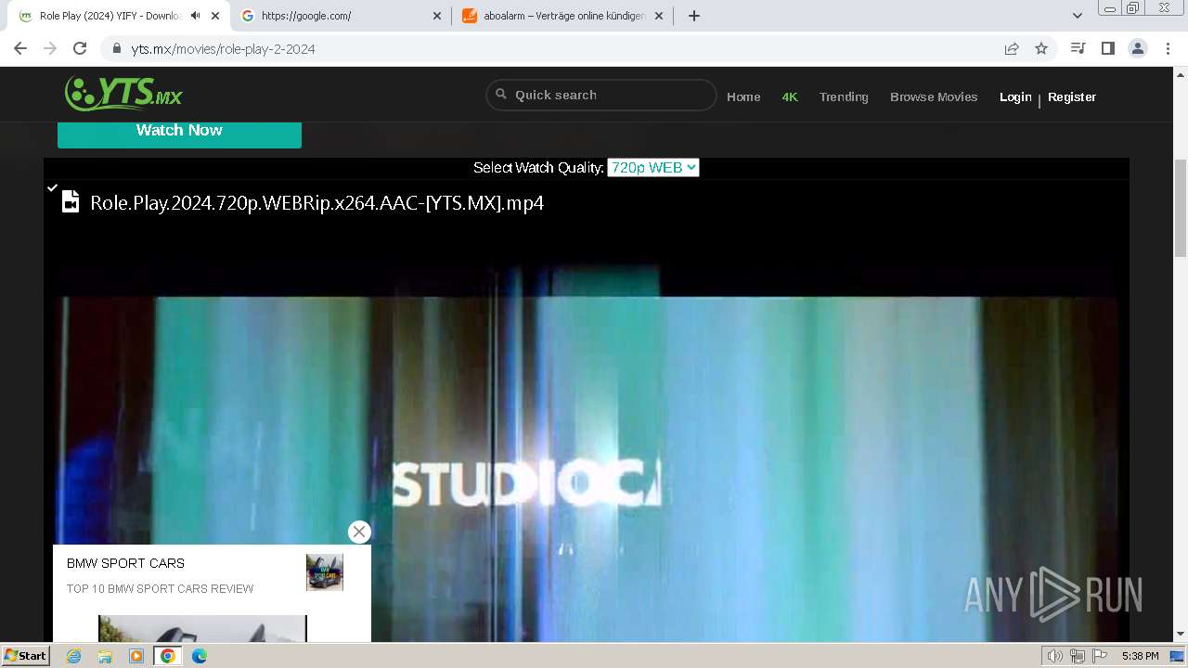Open the media control icon

1078,48
